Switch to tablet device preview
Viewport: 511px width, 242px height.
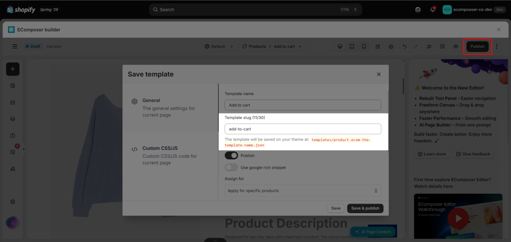[352, 46]
